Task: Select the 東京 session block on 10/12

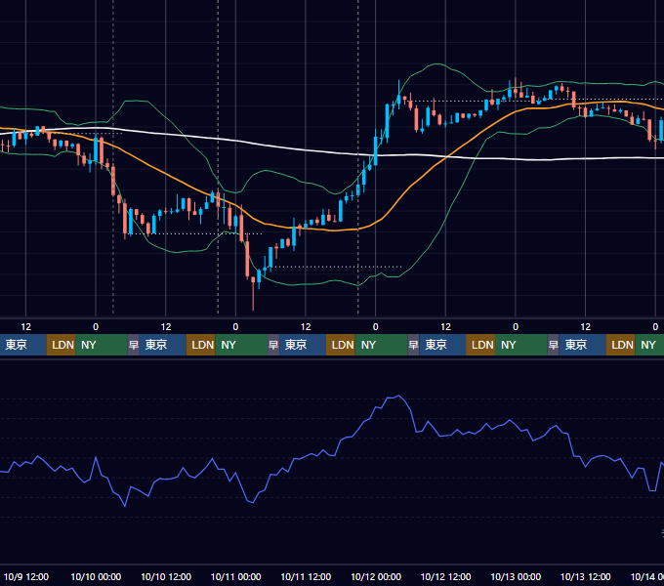Action: click(442, 345)
